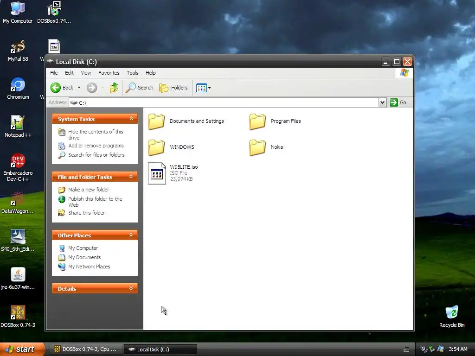The image size is (475, 356).
Task: Collapse the System Tasks panel
Action: click(x=131, y=119)
